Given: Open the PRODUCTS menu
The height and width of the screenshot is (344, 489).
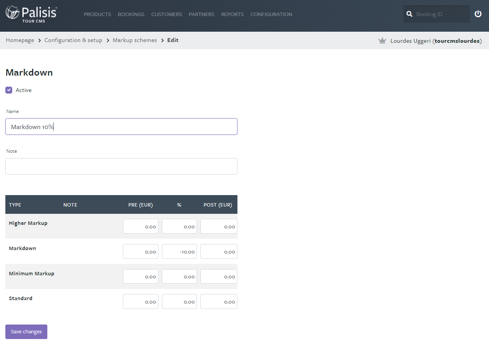Looking at the screenshot, I should click(x=97, y=14).
